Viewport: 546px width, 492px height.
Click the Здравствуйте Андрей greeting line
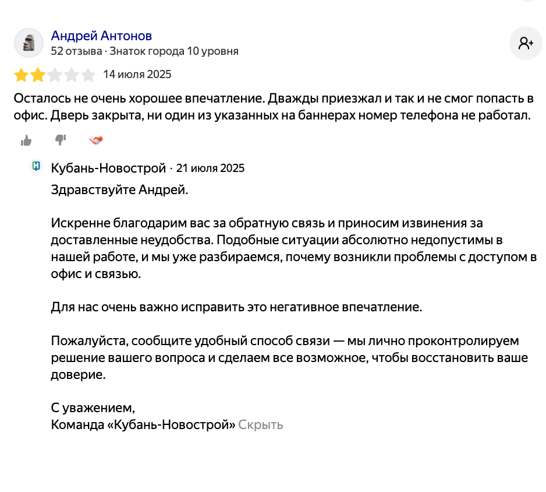pos(119,189)
